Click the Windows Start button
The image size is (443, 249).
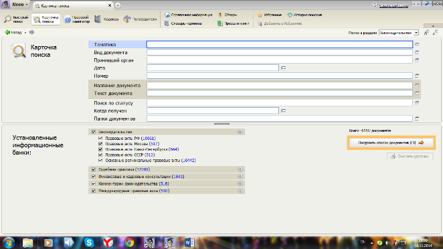coord(9,243)
